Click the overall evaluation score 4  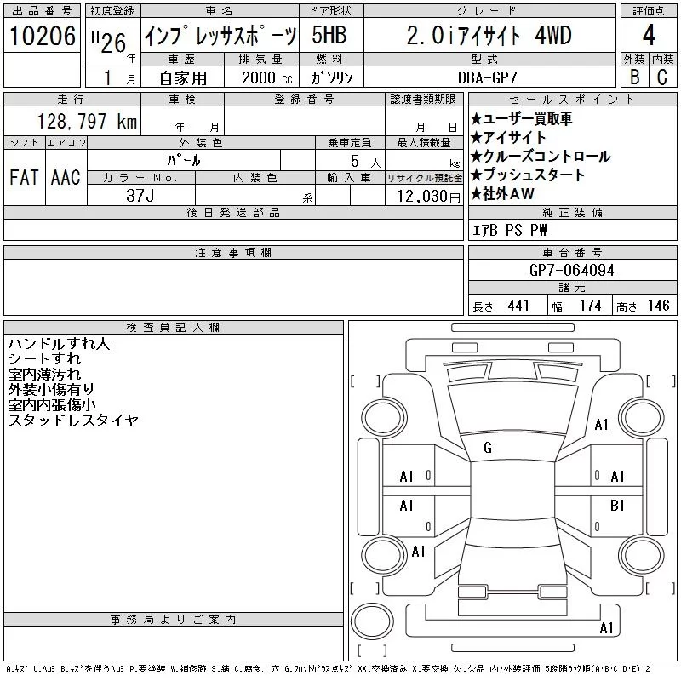tap(649, 36)
